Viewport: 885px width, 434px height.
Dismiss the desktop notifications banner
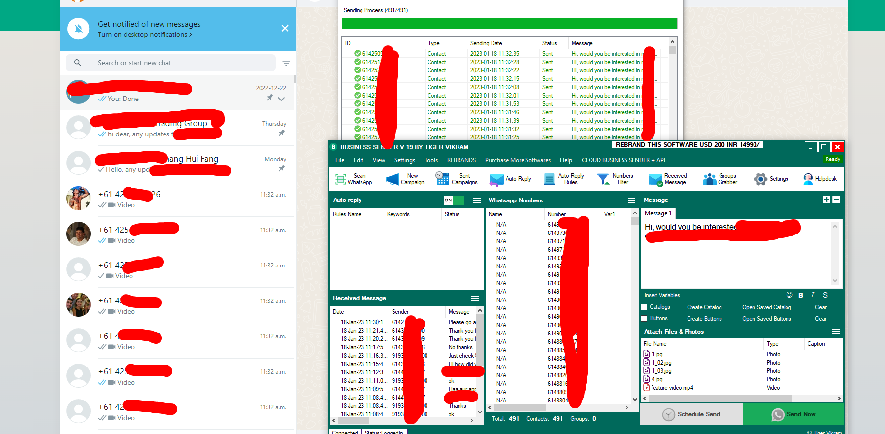[x=285, y=28]
